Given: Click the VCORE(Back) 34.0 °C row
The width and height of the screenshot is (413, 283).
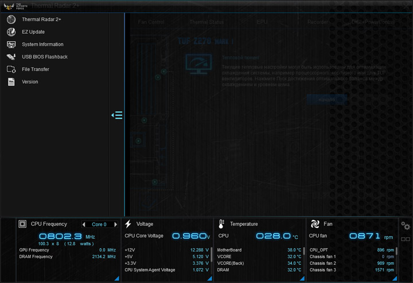Looking at the screenshot, I should (259, 264).
